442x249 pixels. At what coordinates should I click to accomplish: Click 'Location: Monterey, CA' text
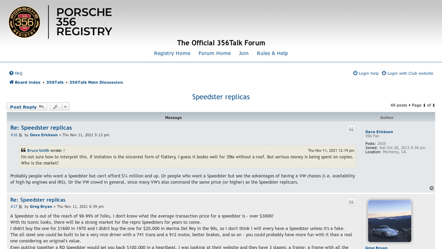386,152
